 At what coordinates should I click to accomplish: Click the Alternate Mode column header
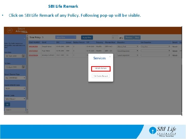click(110, 42)
